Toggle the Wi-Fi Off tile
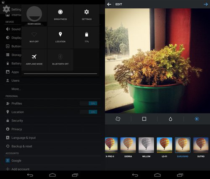This screenshot has height=179, width=210. click(34, 37)
